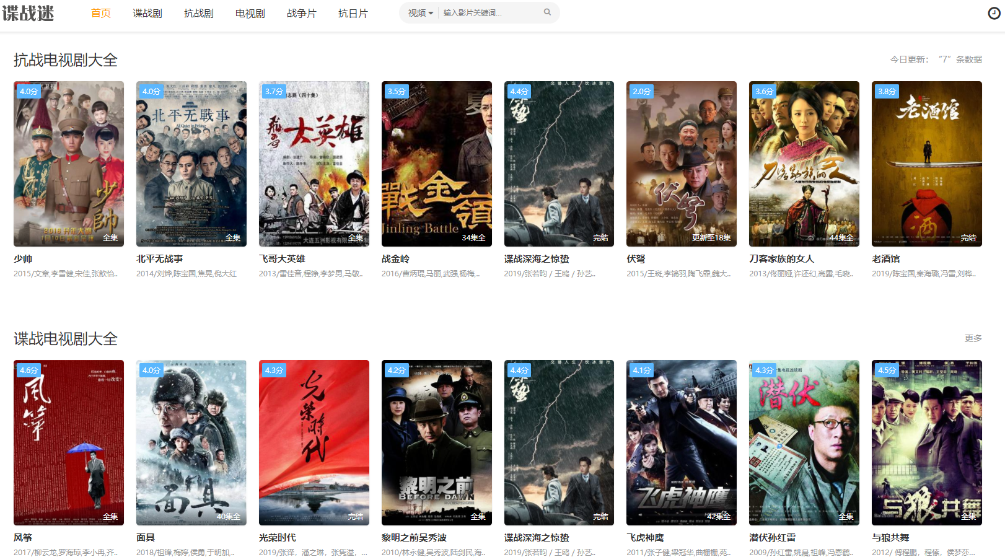Click the 3.8分 rating badge on 老酒馆
Viewport: 1005px width, 557px height.
point(887,91)
